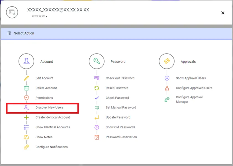Click the checkmark icon for Check Password
The image size is (233, 166).
click(x=97, y=98)
